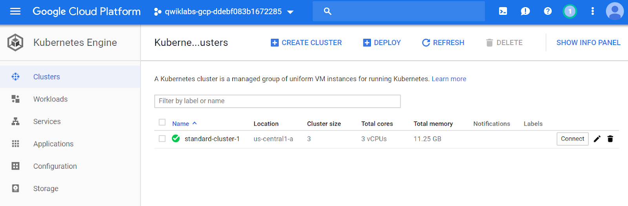Open the three-dot settings menu
This screenshot has height=206, width=628.
(x=593, y=11)
